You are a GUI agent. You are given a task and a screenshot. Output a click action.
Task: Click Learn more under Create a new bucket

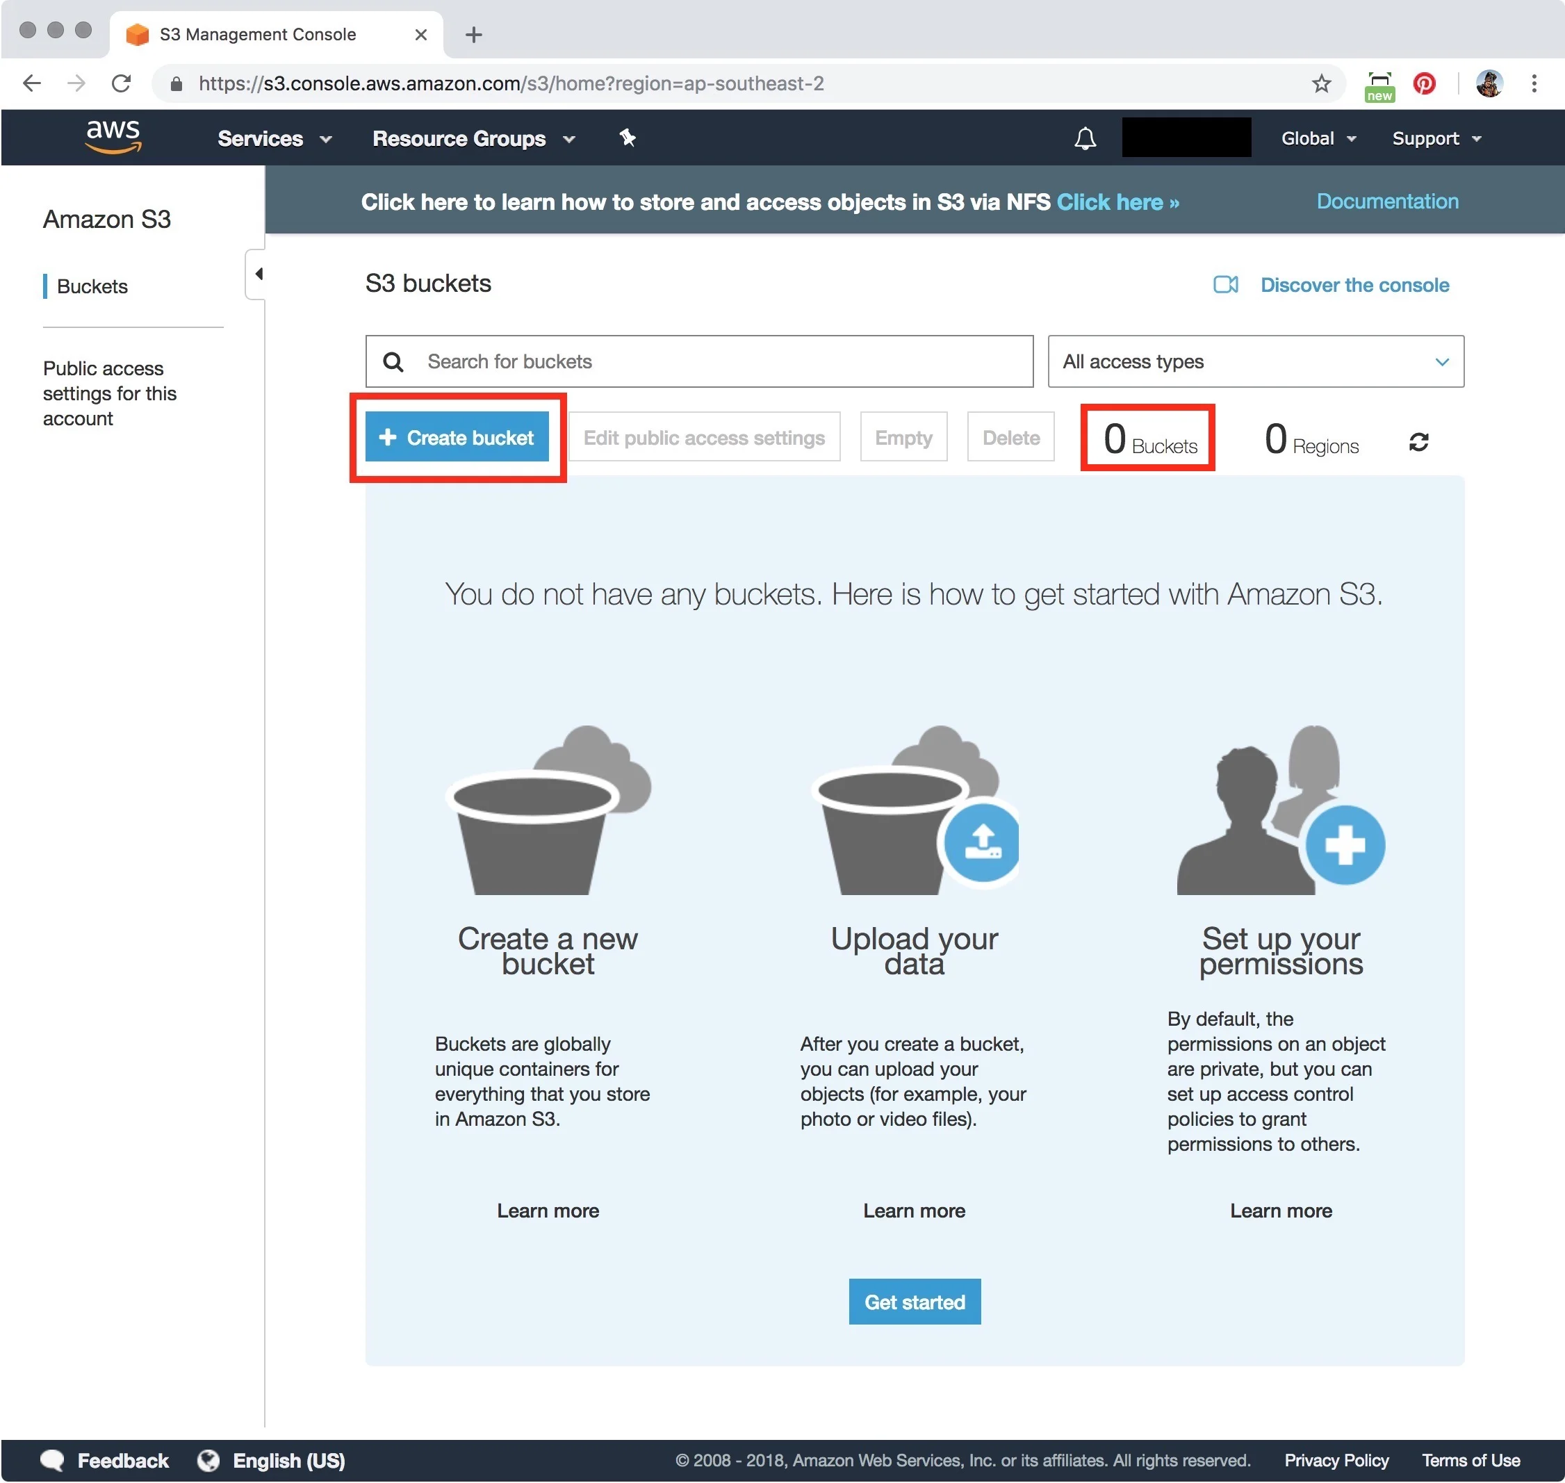point(548,1211)
